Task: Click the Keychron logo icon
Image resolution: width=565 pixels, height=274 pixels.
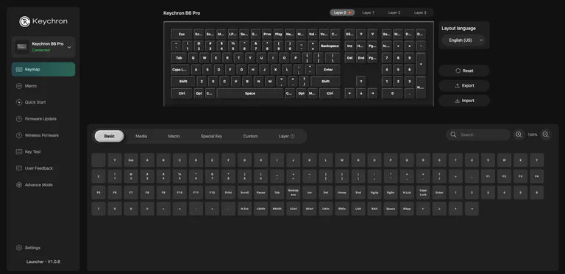Action: click(x=24, y=21)
